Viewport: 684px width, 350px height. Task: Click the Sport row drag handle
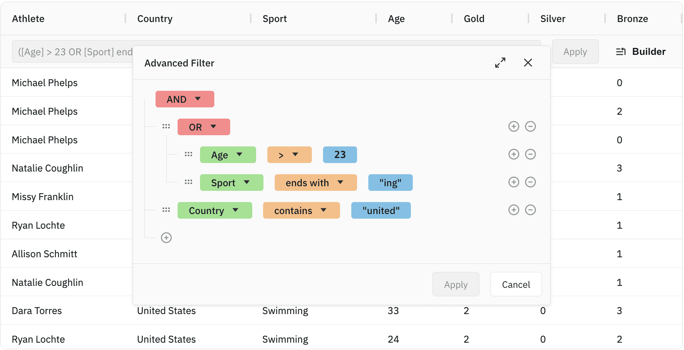point(188,182)
